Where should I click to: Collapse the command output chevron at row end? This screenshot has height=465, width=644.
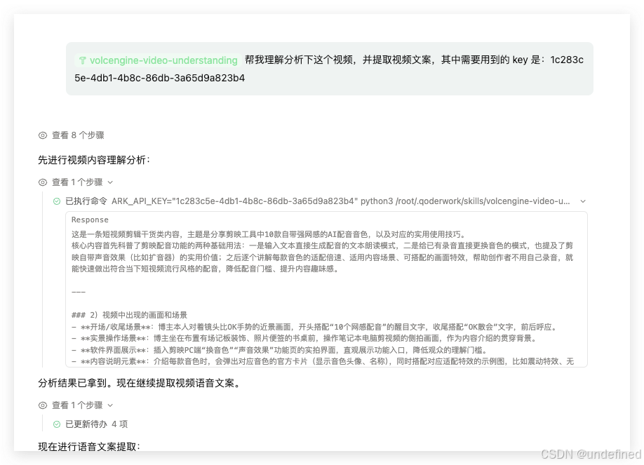coord(583,201)
